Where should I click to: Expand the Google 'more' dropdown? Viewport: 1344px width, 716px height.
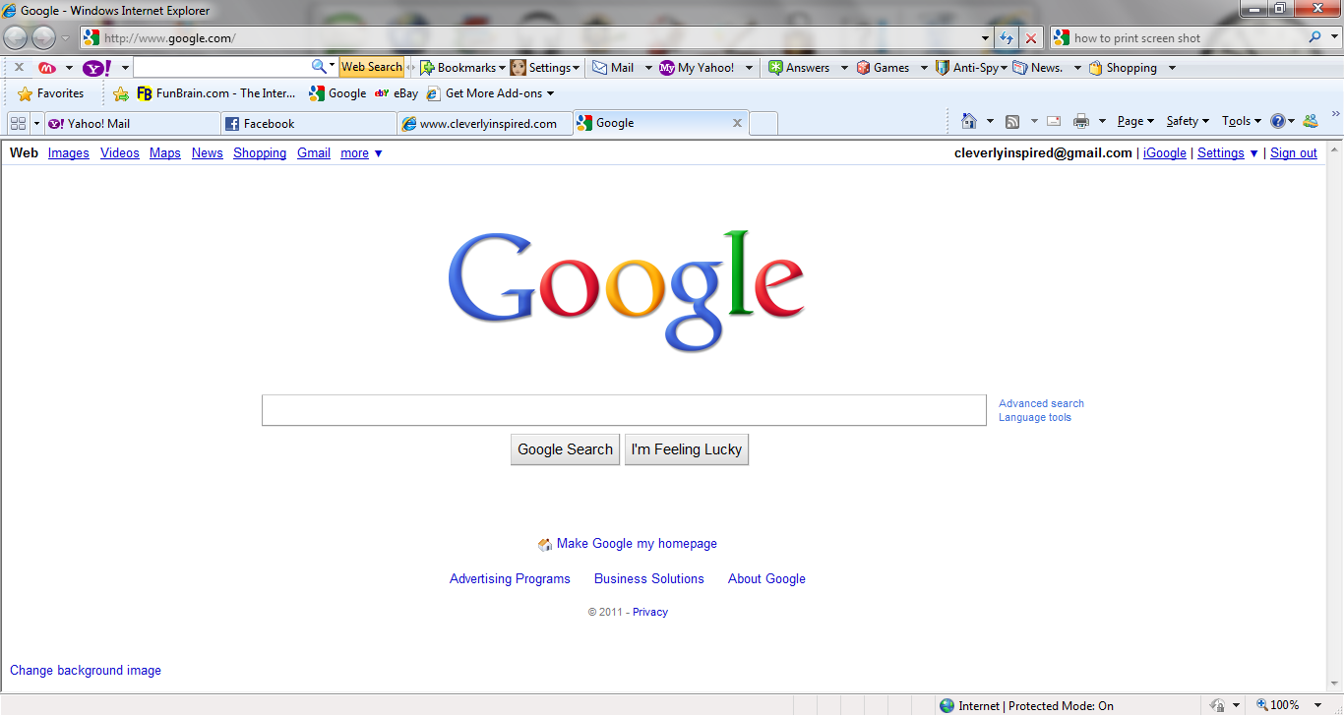[361, 153]
